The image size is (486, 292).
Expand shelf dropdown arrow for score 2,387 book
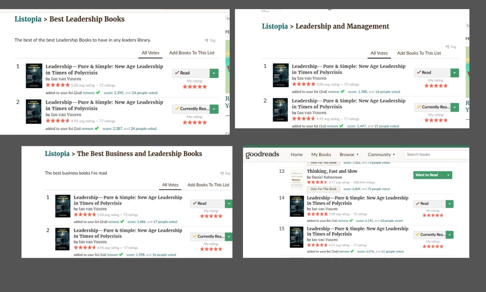coord(214,109)
